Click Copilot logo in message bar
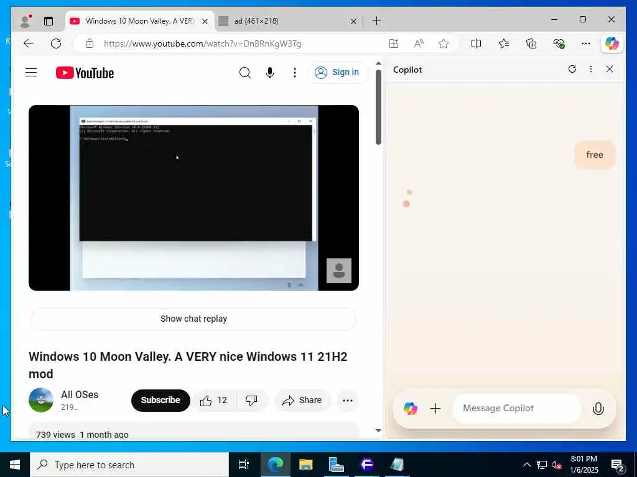637x477 pixels. 411,408
